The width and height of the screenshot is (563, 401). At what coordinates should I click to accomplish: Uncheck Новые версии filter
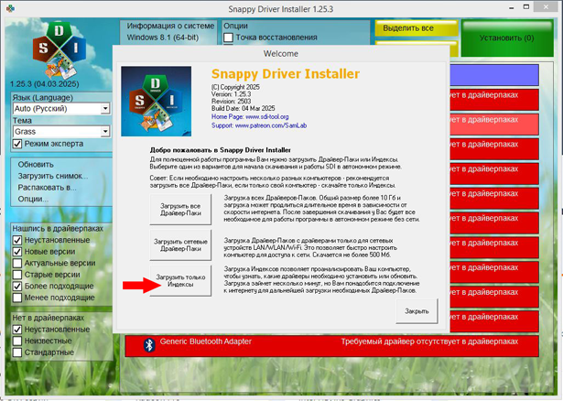(x=17, y=251)
